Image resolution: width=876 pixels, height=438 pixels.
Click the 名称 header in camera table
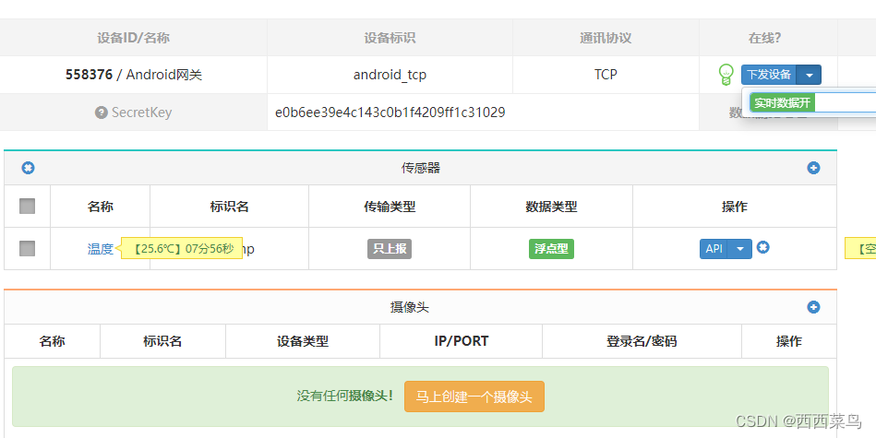point(52,341)
